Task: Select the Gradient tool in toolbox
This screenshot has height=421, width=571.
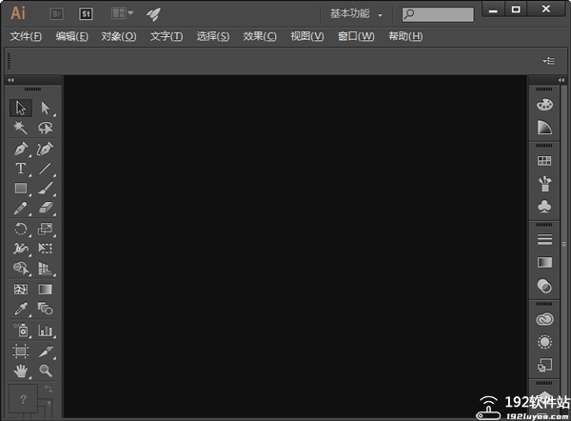Action: pyautogui.click(x=45, y=290)
